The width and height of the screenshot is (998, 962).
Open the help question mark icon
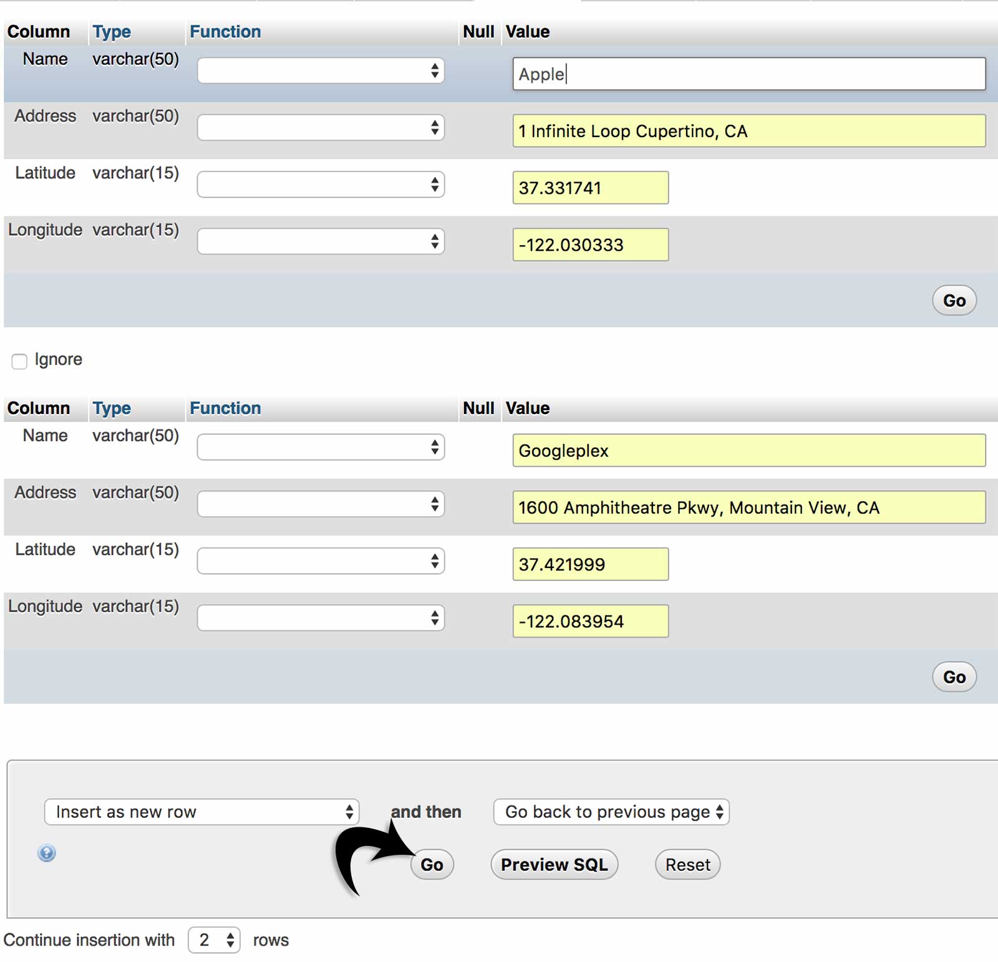(47, 853)
